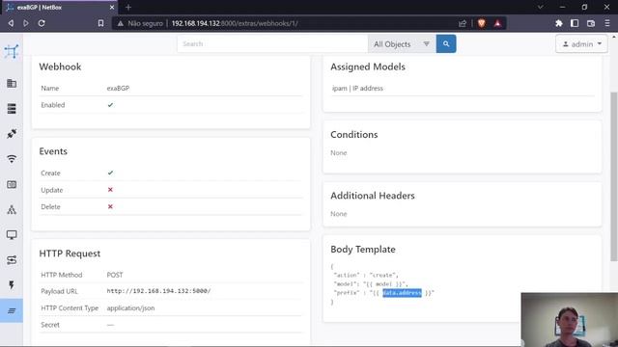
Task: Go back with browser back arrow
Action: point(11,23)
